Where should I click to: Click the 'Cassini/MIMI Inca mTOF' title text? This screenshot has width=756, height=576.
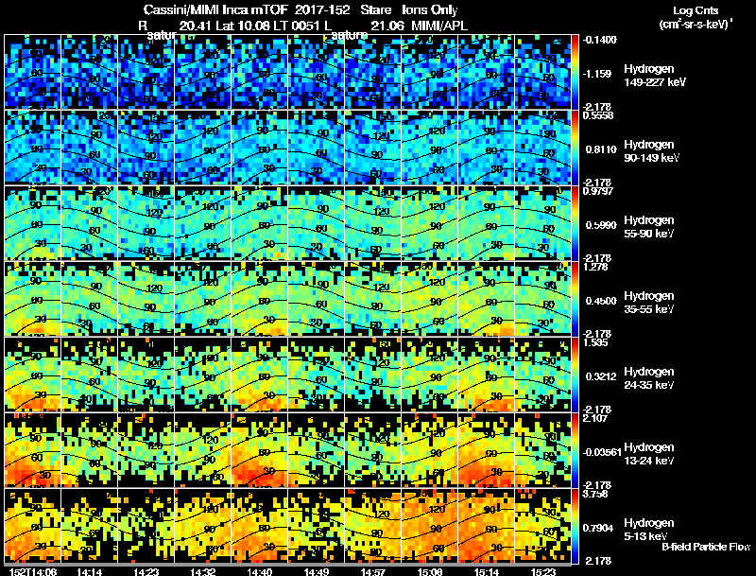point(215,10)
